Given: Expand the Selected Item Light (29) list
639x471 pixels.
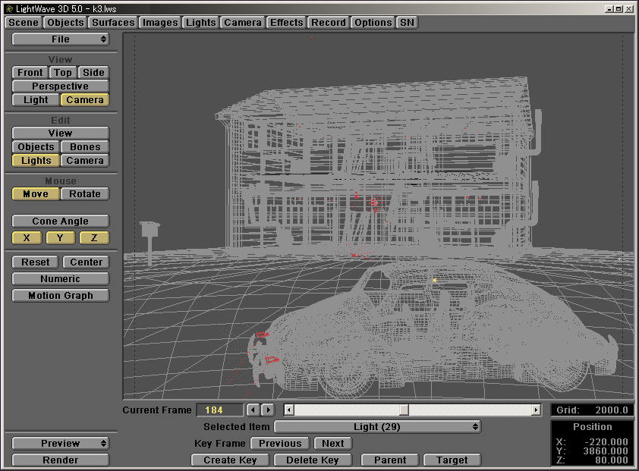Looking at the screenshot, I should [377, 427].
